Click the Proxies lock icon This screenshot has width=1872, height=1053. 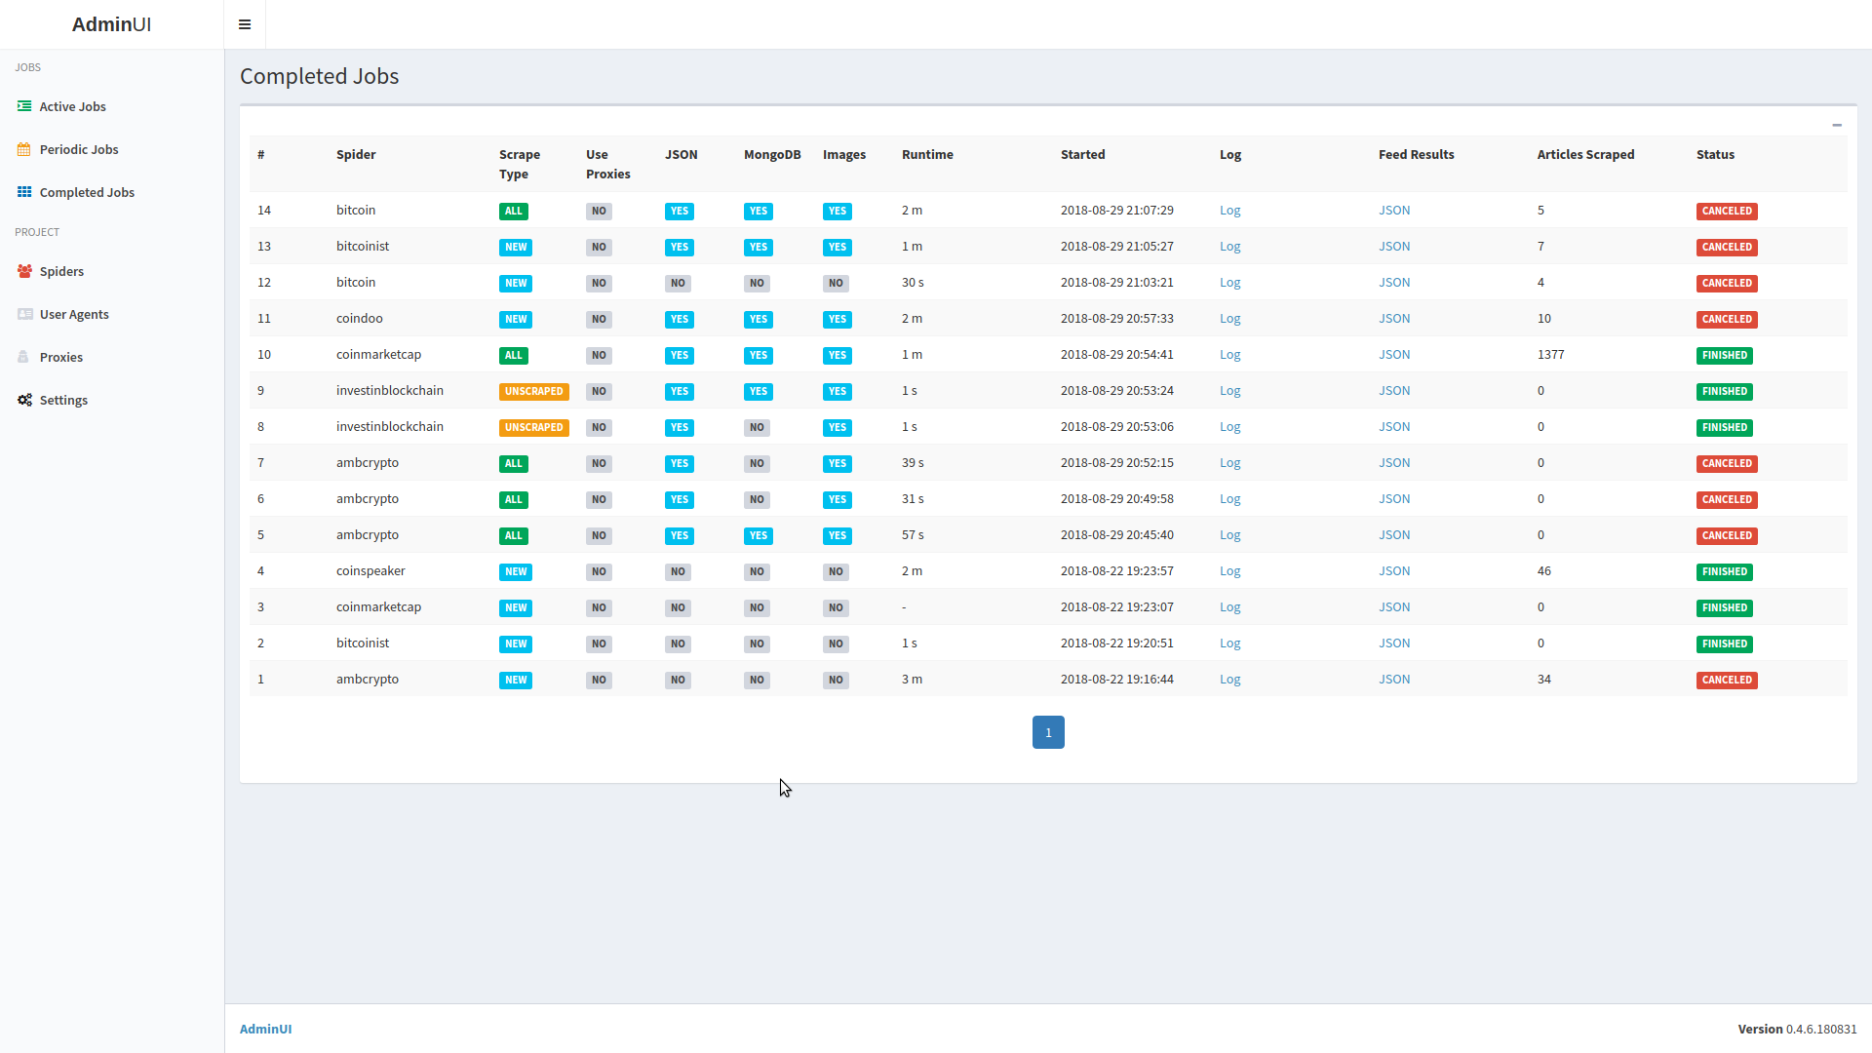pyautogui.click(x=23, y=357)
